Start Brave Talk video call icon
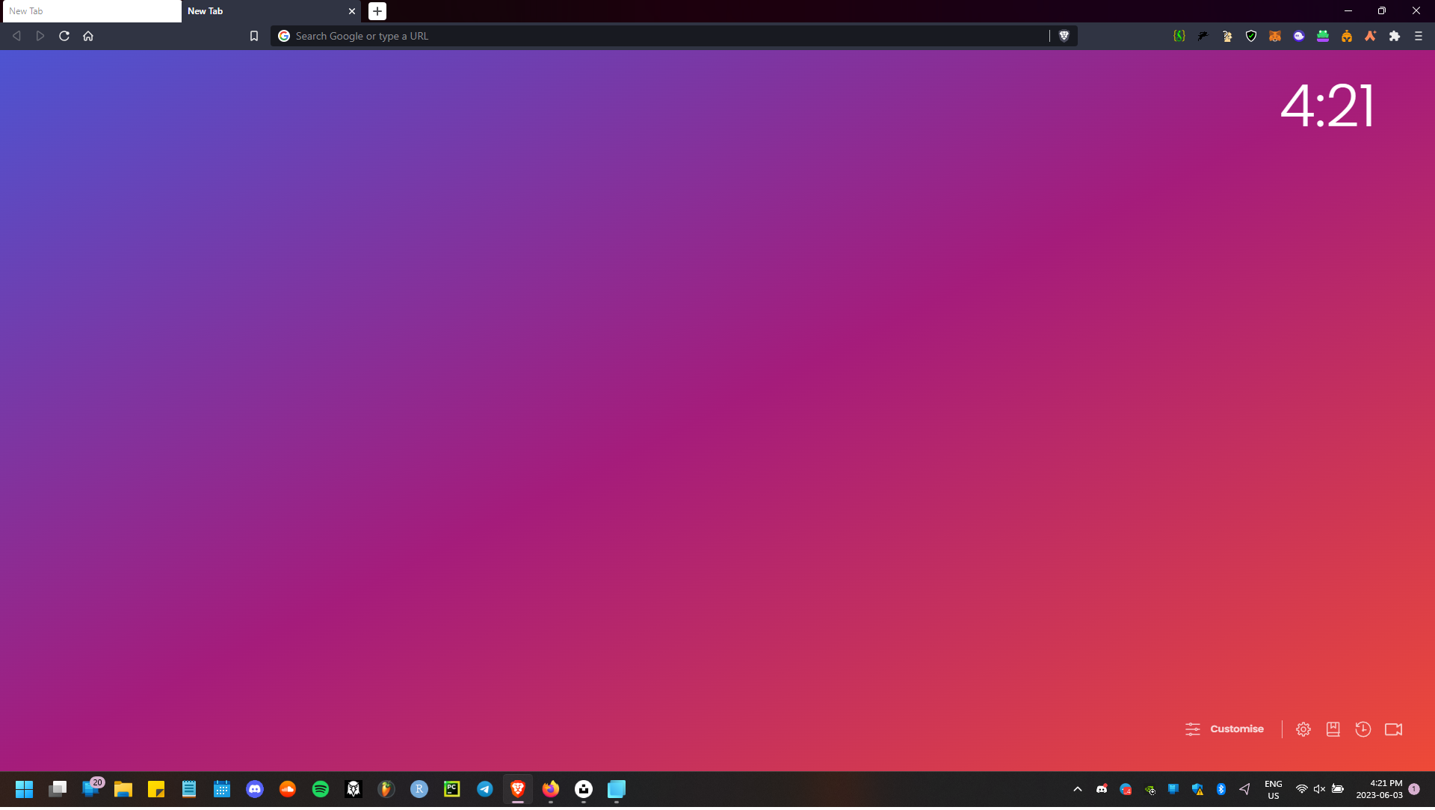The width and height of the screenshot is (1435, 810). coord(1392,729)
